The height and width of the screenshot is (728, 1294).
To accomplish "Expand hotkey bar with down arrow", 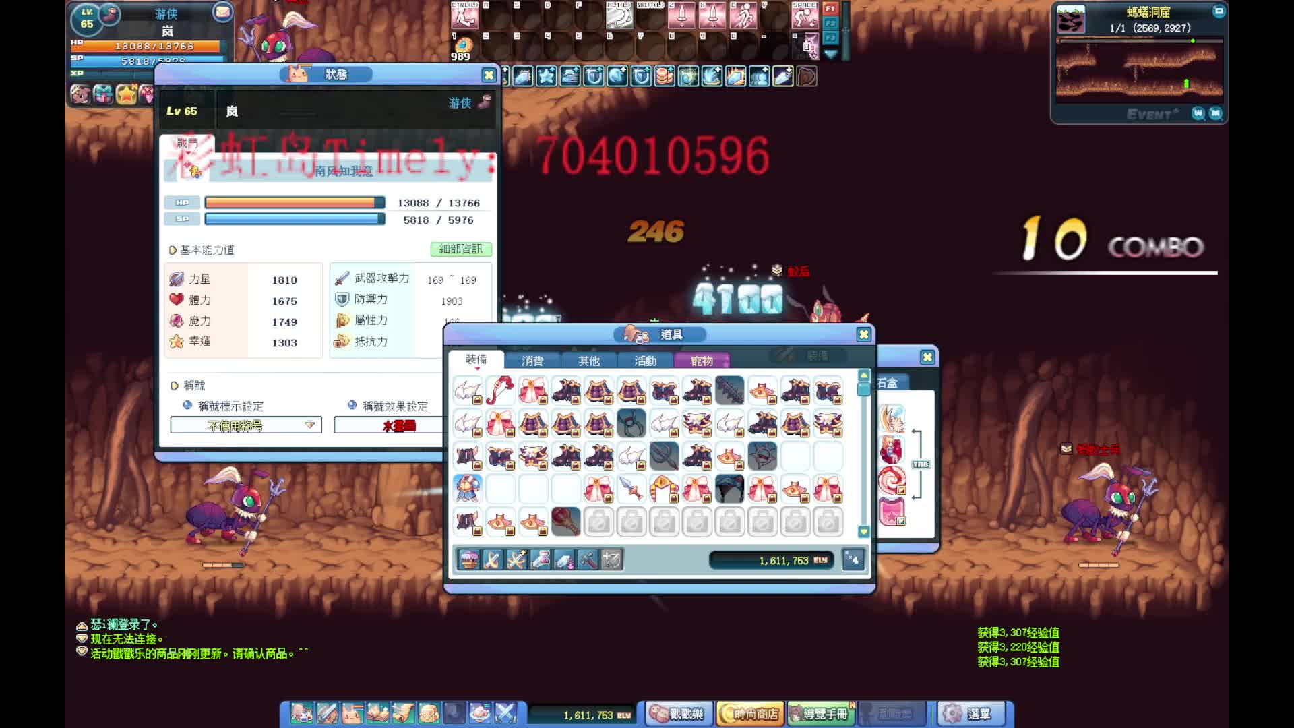I will 830,54.
